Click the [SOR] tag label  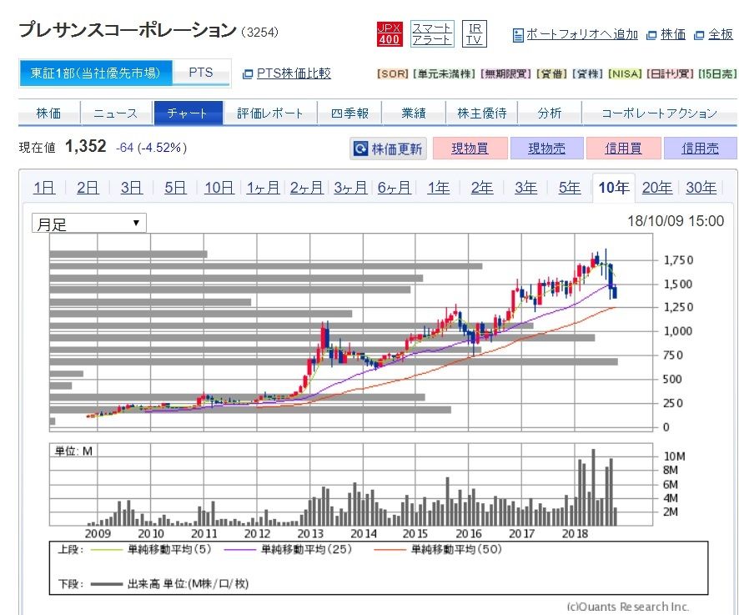(393, 74)
